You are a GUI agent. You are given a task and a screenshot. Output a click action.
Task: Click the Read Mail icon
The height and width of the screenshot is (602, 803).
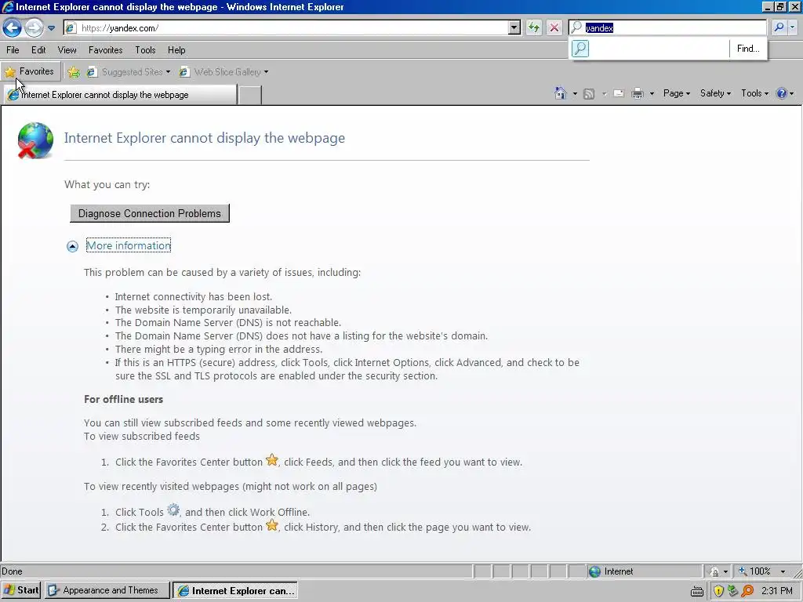coord(619,94)
